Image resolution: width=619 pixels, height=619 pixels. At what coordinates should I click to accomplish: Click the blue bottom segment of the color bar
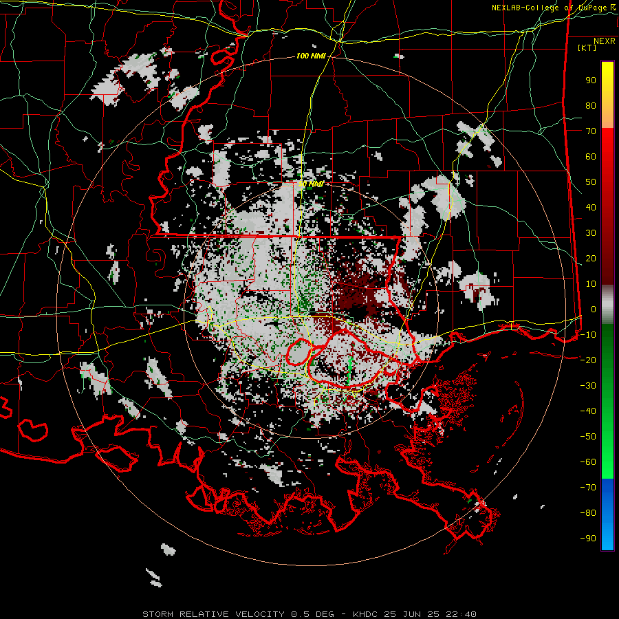(607, 514)
